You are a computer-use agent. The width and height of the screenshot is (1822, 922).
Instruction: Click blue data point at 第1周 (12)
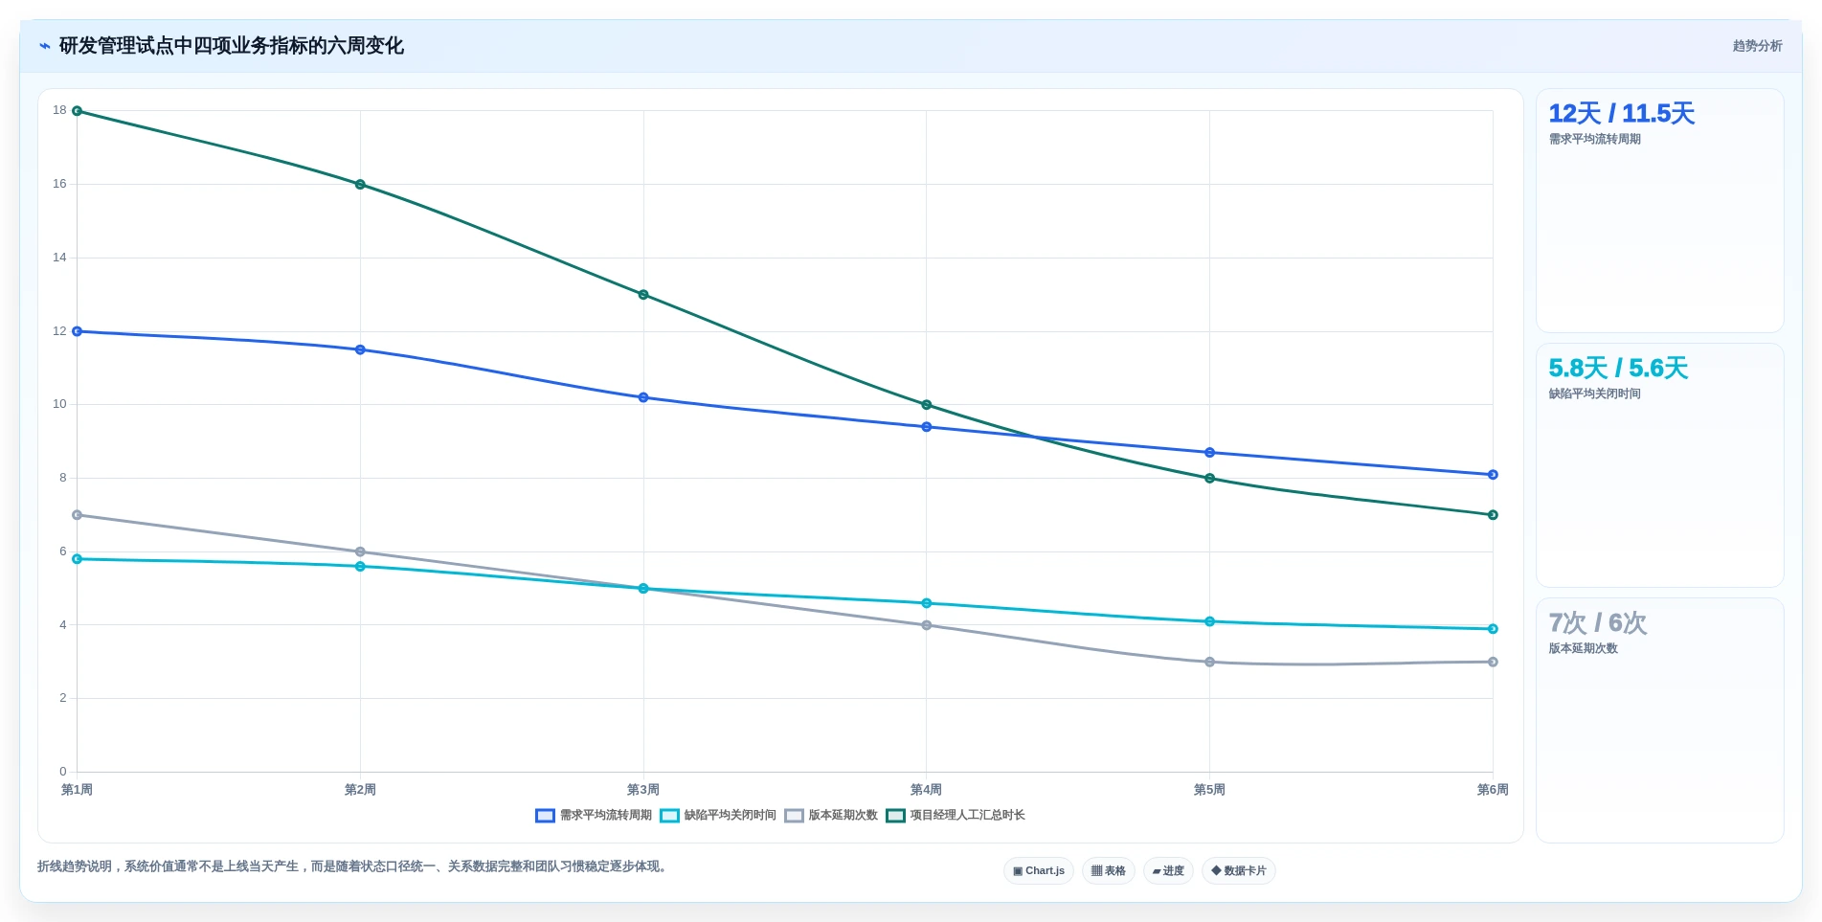point(78,331)
